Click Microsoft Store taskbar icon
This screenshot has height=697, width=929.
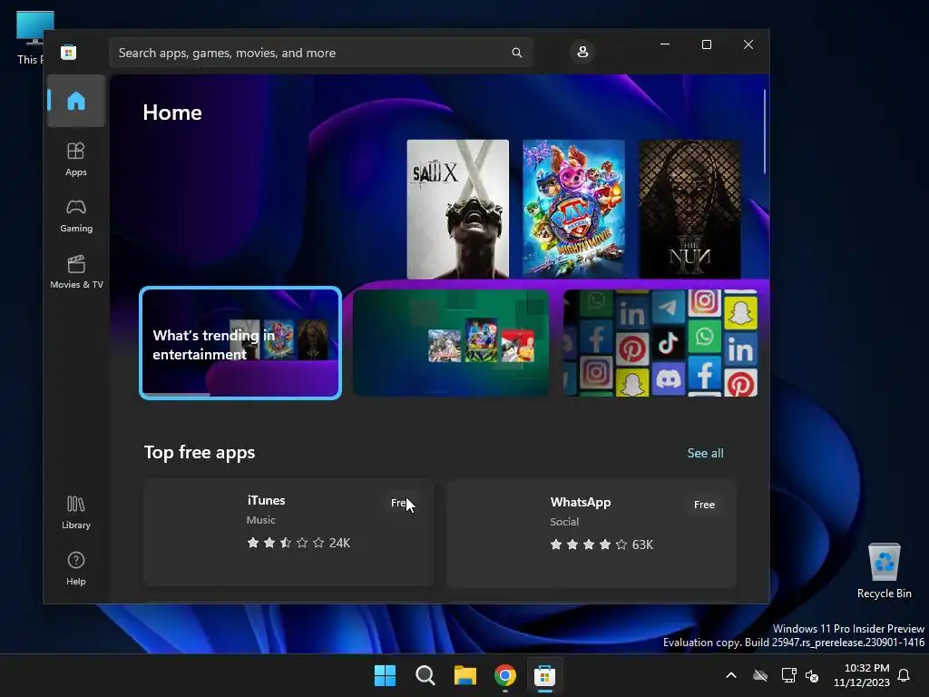point(544,675)
